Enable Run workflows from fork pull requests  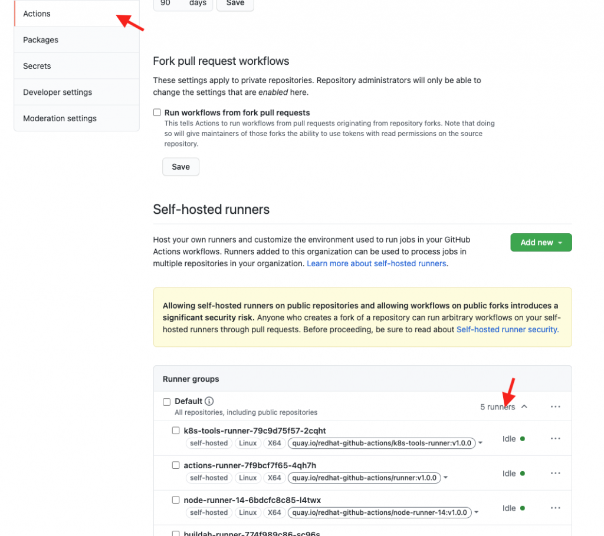pyautogui.click(x=157, y=113)
